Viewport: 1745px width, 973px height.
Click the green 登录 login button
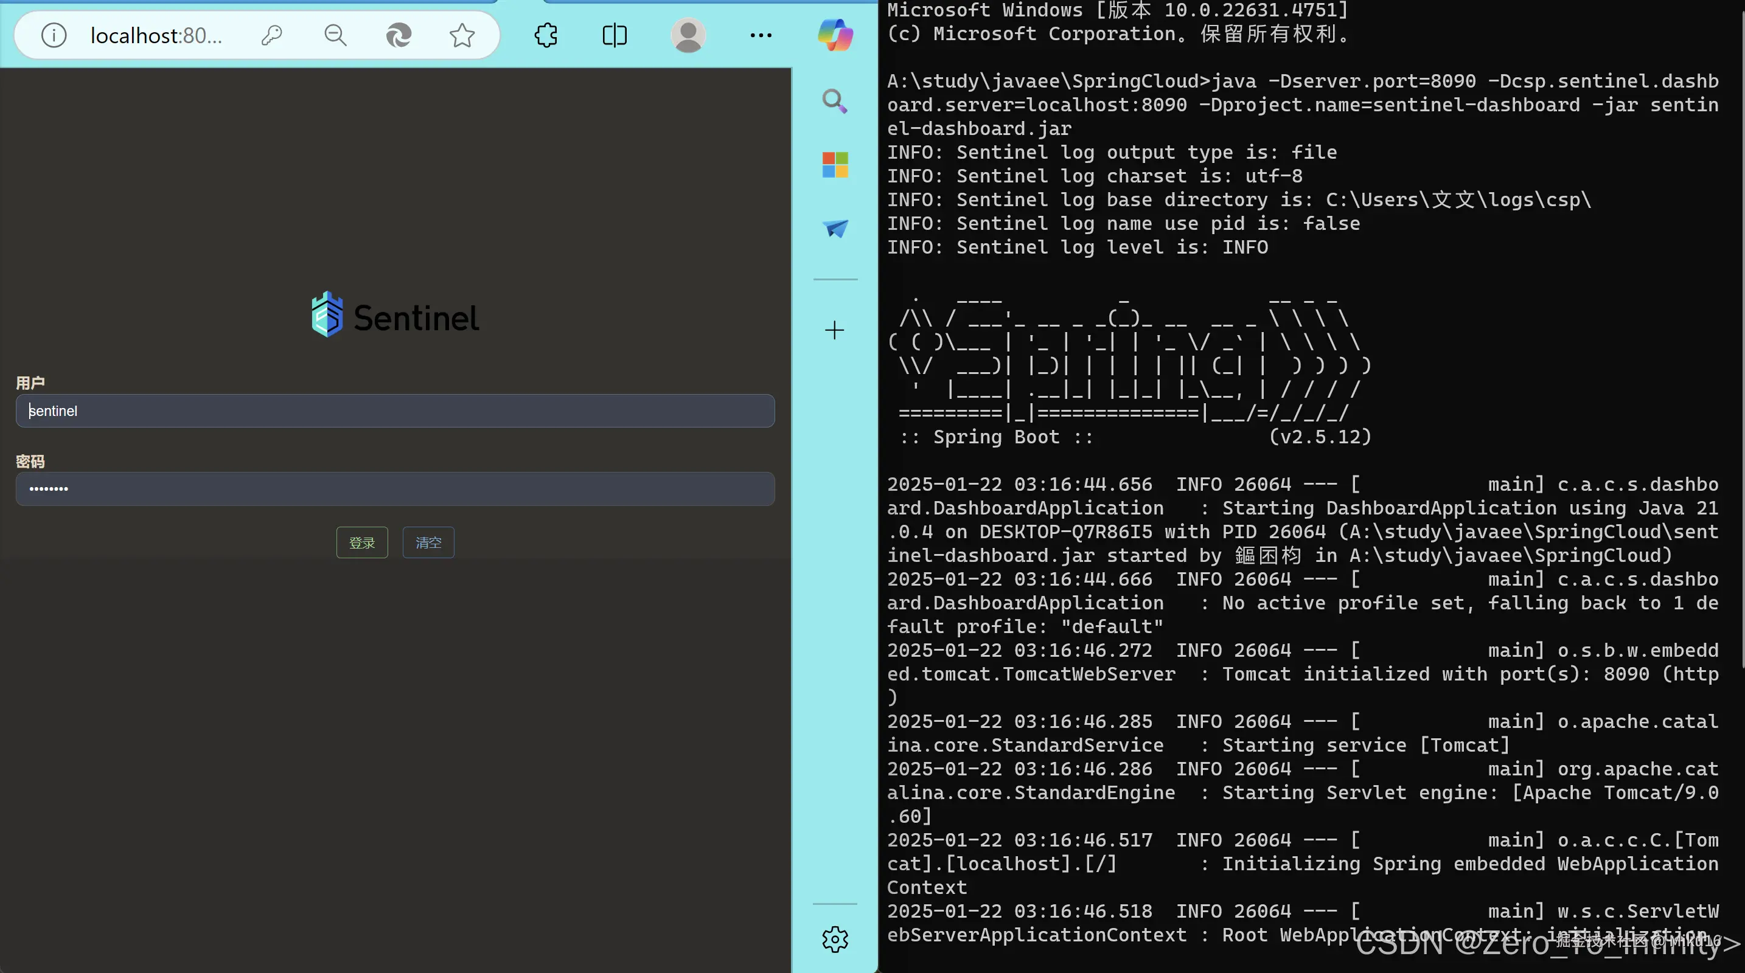coord(363,542)
